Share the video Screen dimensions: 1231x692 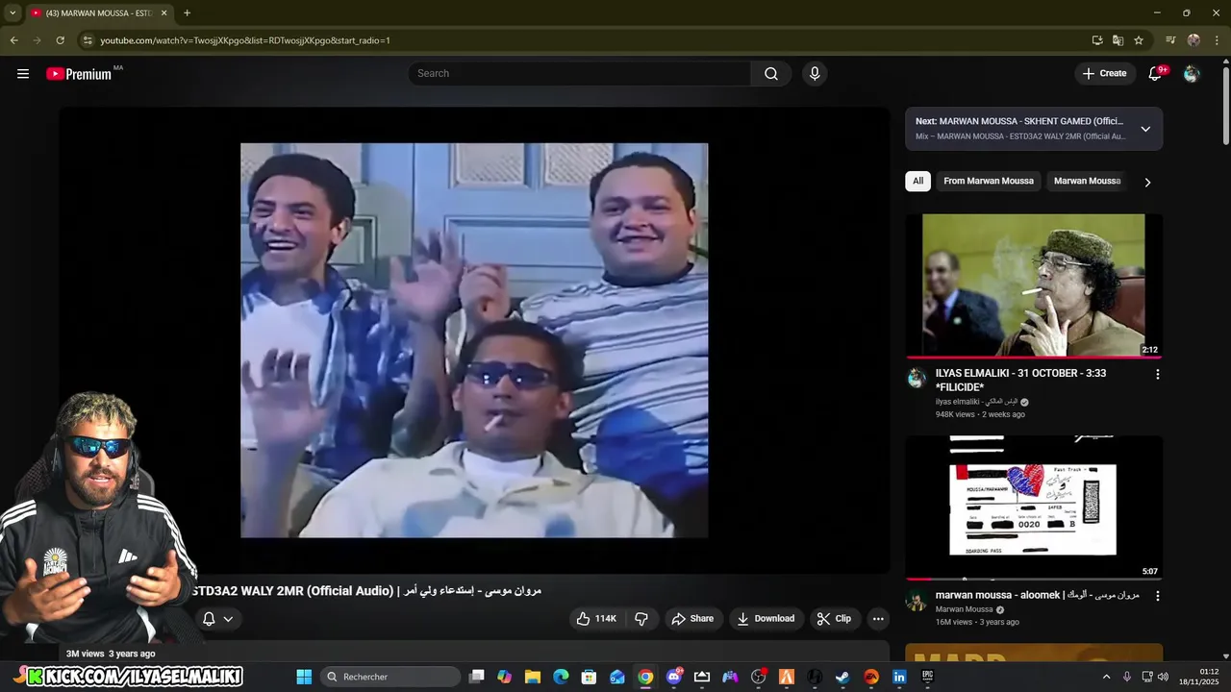[692, 618]
